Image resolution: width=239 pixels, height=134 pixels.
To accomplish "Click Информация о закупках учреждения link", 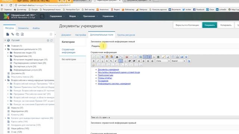I will pyautogui.click(x=114, y=83).
